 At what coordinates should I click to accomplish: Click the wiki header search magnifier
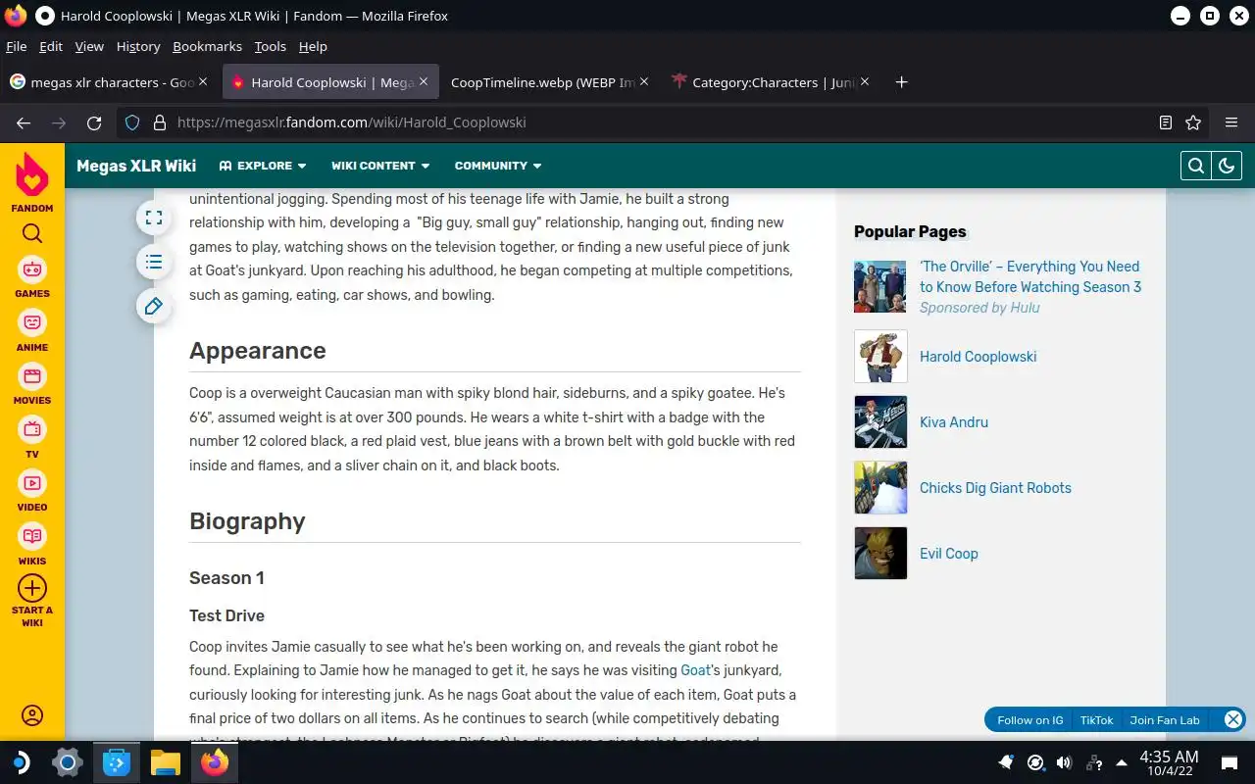click(1196, 166)
